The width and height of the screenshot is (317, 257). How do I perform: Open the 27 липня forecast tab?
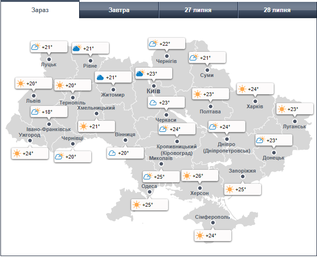coord(198,10)
